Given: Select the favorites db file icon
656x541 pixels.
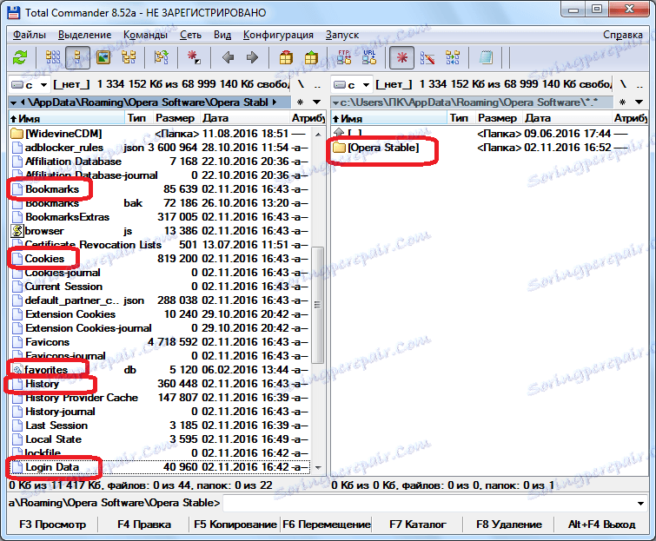Looking at the screenshot, I should [17, 370].
